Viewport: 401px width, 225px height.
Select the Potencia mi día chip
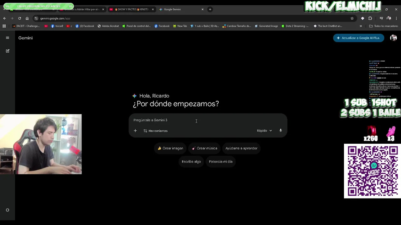[x=221, y=162]
